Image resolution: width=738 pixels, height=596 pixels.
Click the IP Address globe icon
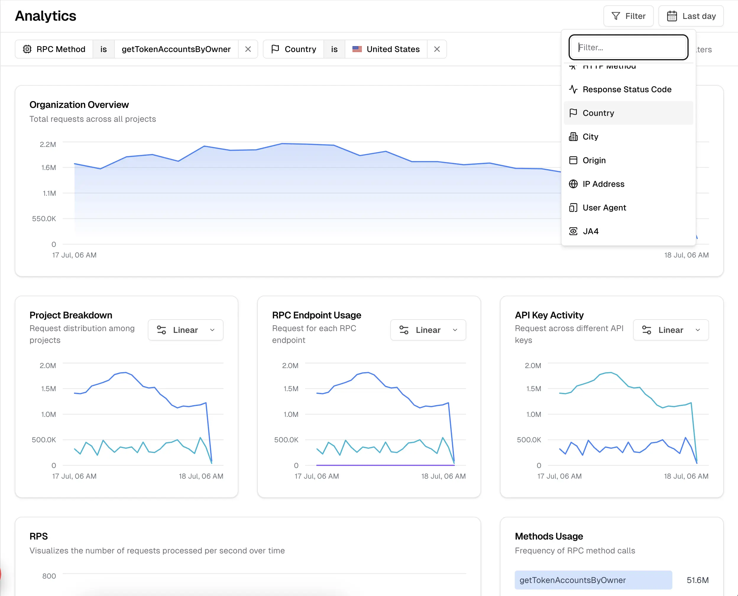click(x=573, y=184)
